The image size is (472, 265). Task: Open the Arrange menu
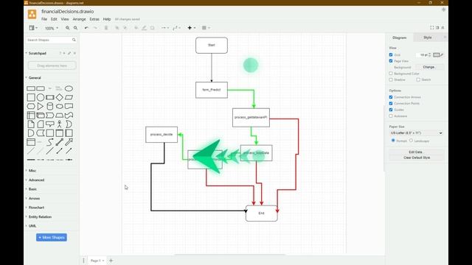click(x=79, y=19)
